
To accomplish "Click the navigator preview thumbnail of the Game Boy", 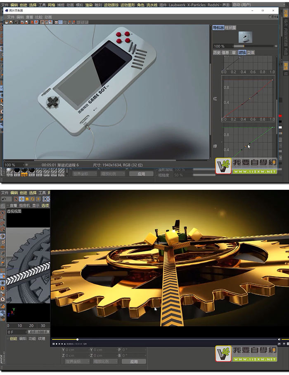I will [245, 37].
